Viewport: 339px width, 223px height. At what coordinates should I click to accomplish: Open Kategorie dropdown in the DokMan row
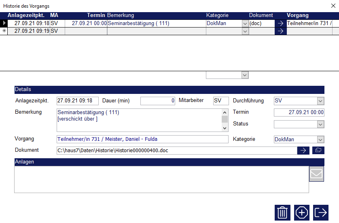245,23
